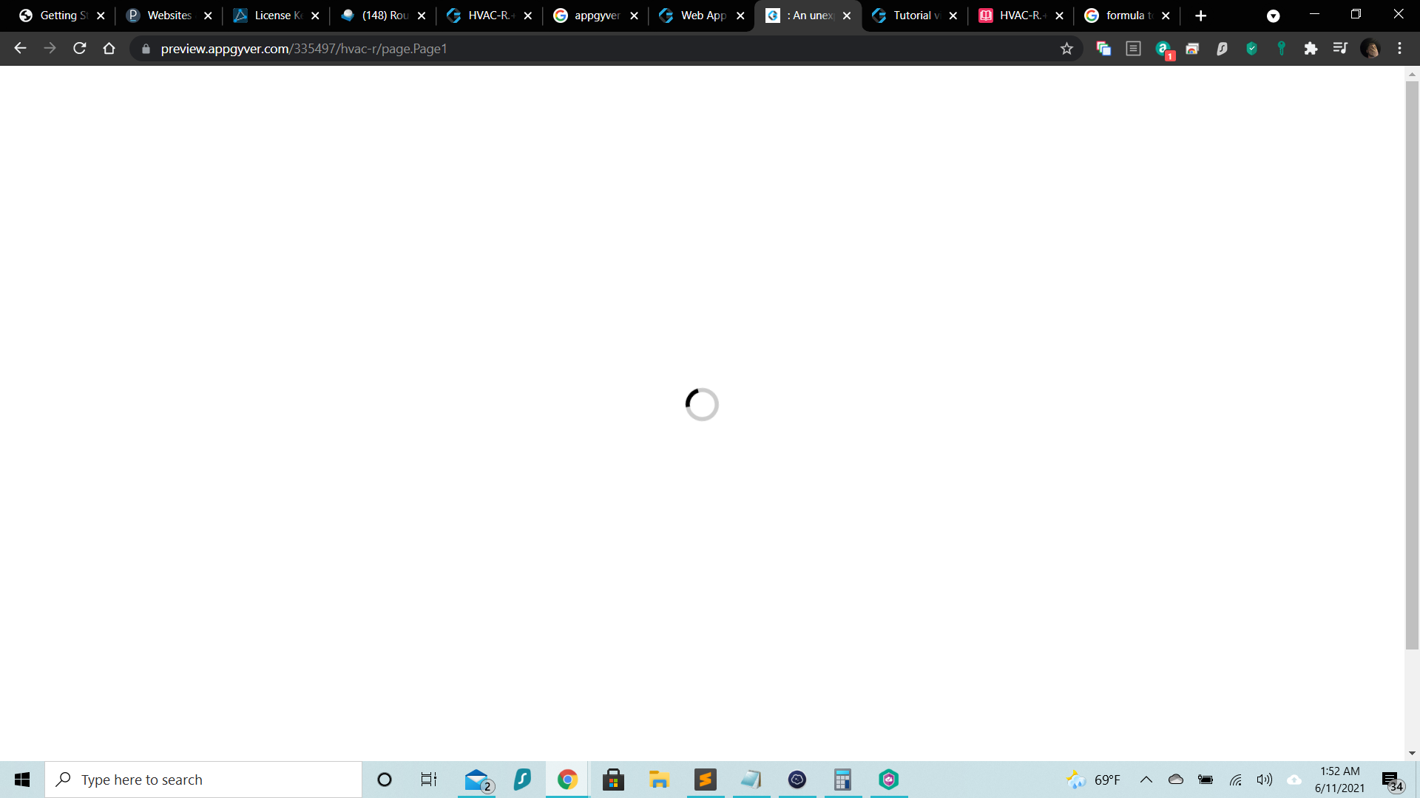Open the tab search dropdown
The width and height of the screenshot is (1420, 798).
1273,16
